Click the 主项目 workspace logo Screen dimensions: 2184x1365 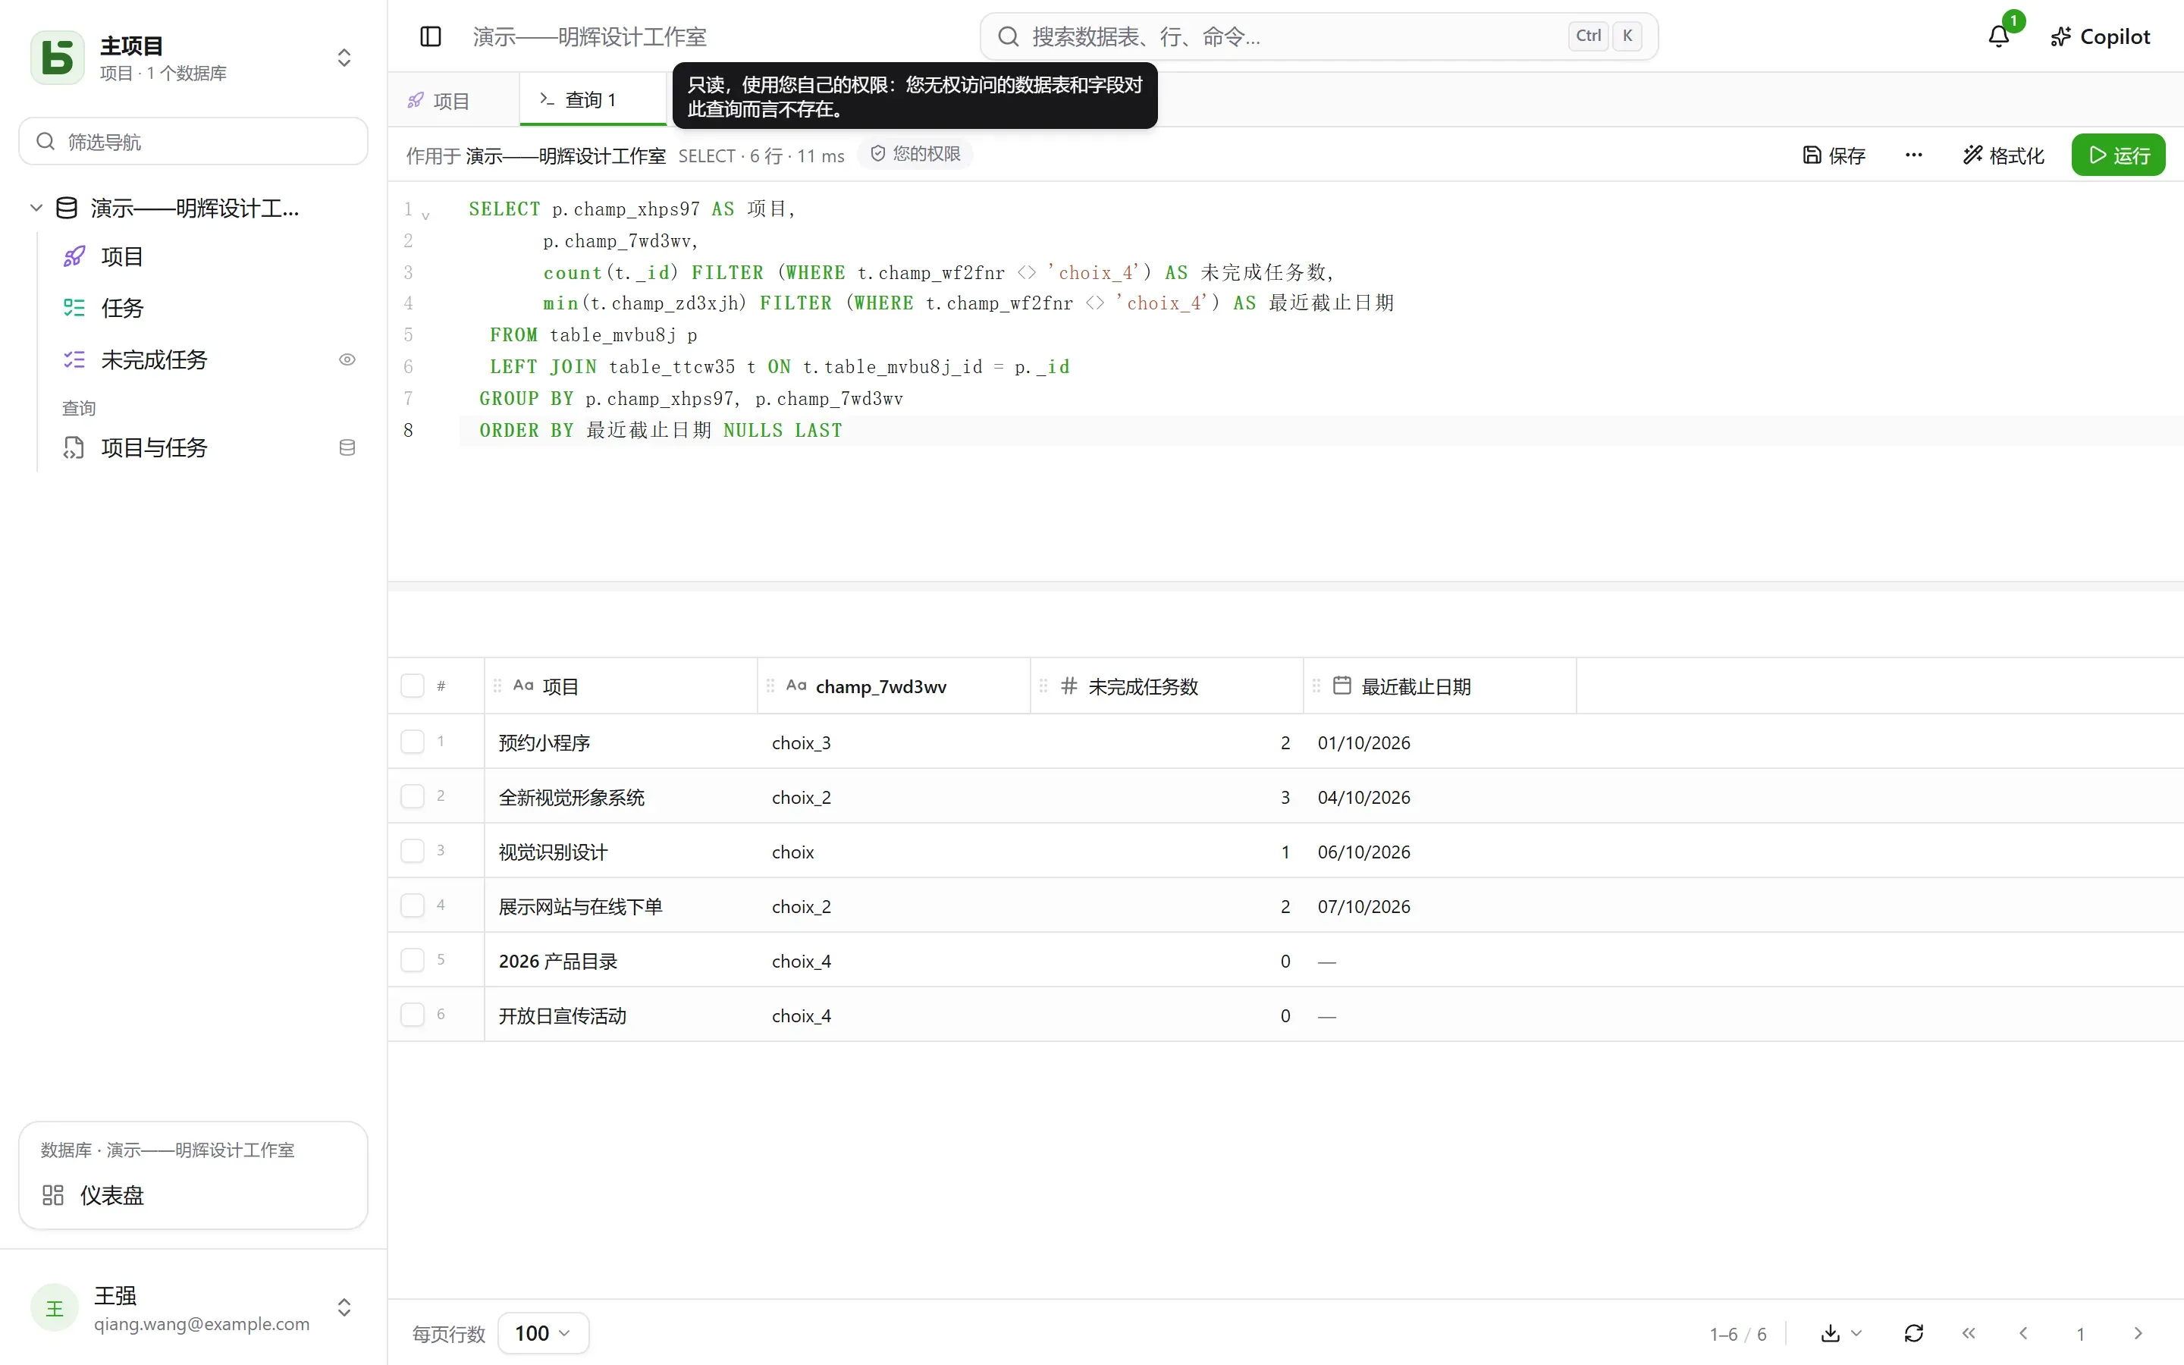point(58,58)
